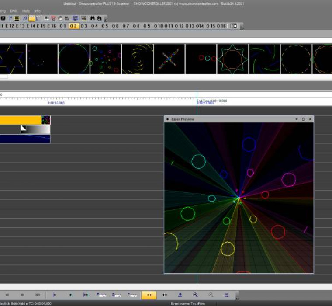Select the eight-pointed star pattern thumbnail
Image resolution: width=332 pixels, height=306 pixels.
coord(232,59)
